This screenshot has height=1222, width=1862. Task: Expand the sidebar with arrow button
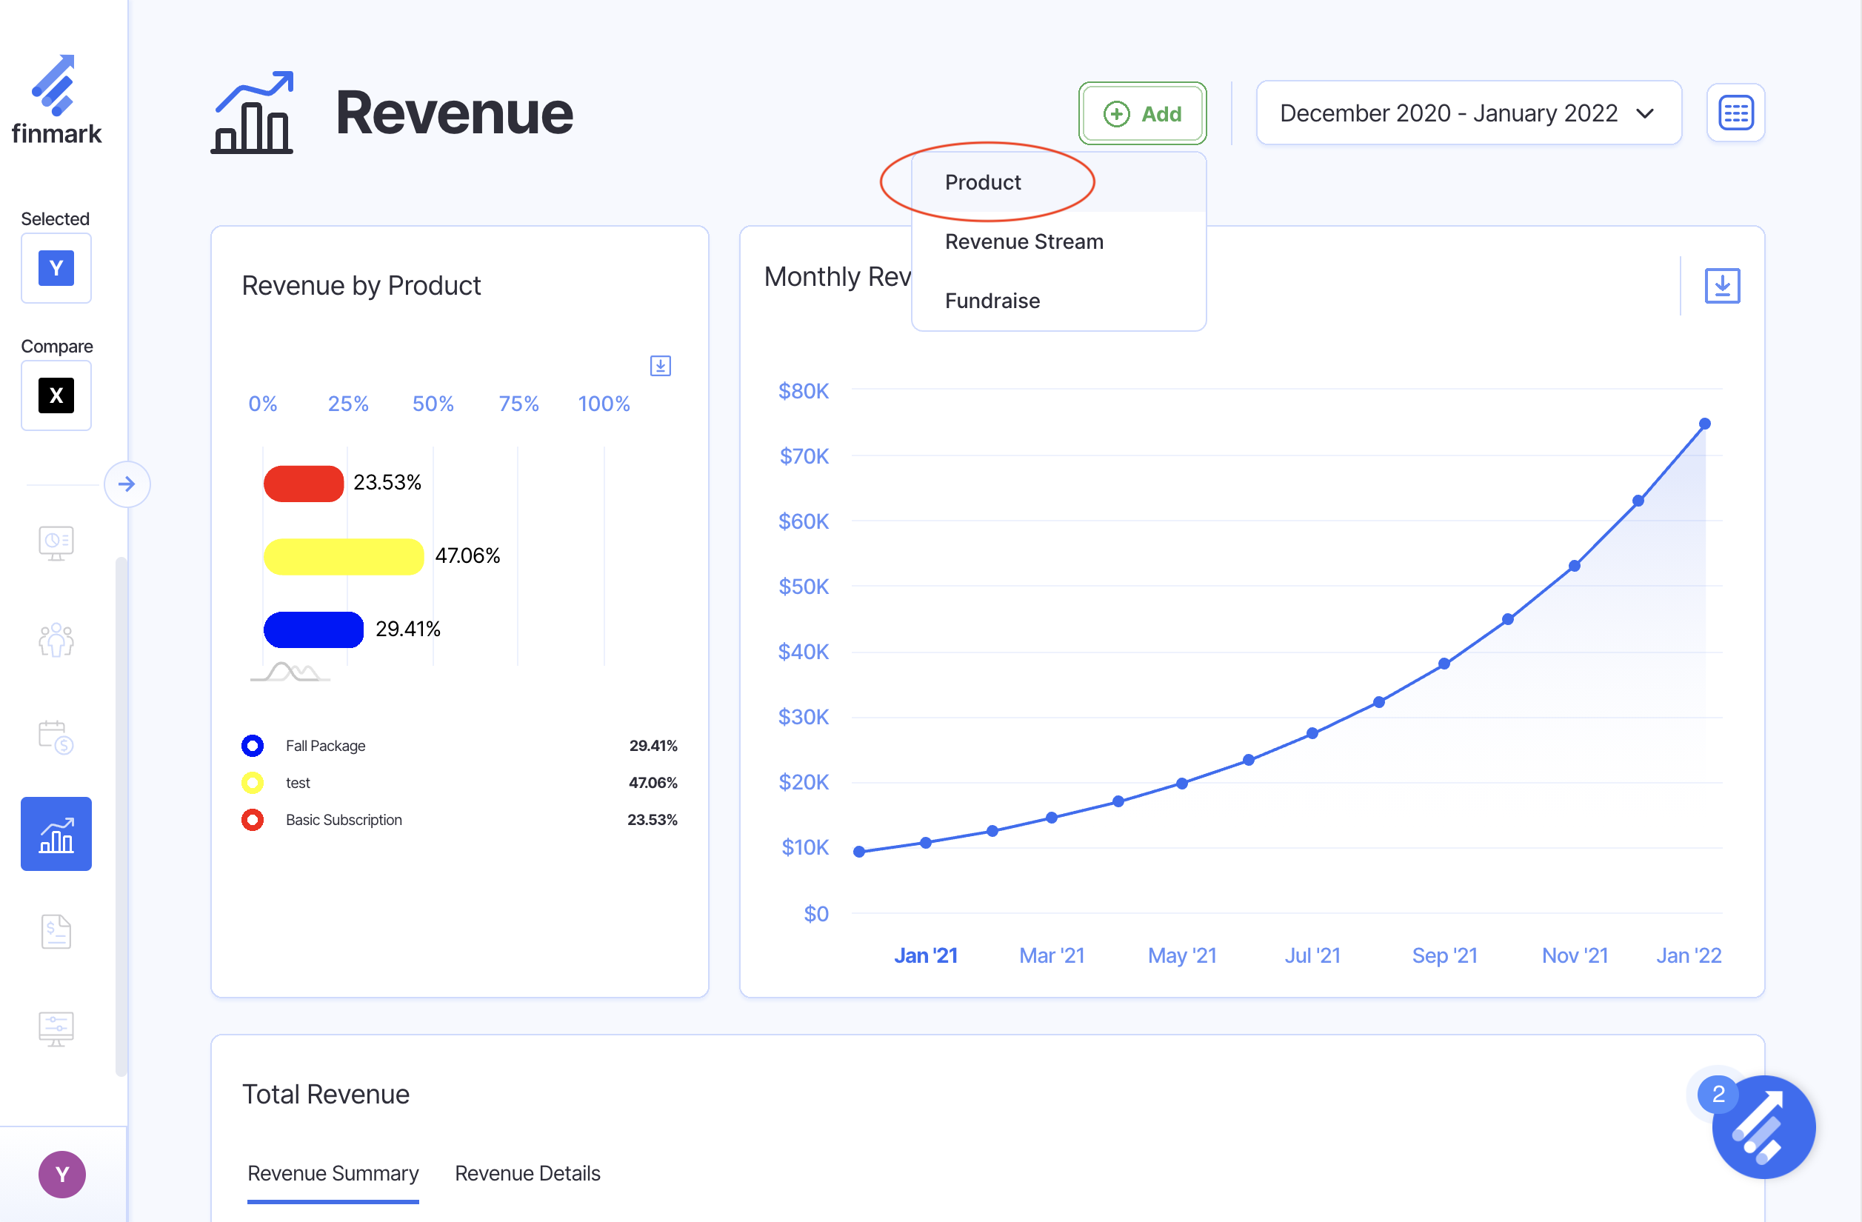click(x=127, y=484)
